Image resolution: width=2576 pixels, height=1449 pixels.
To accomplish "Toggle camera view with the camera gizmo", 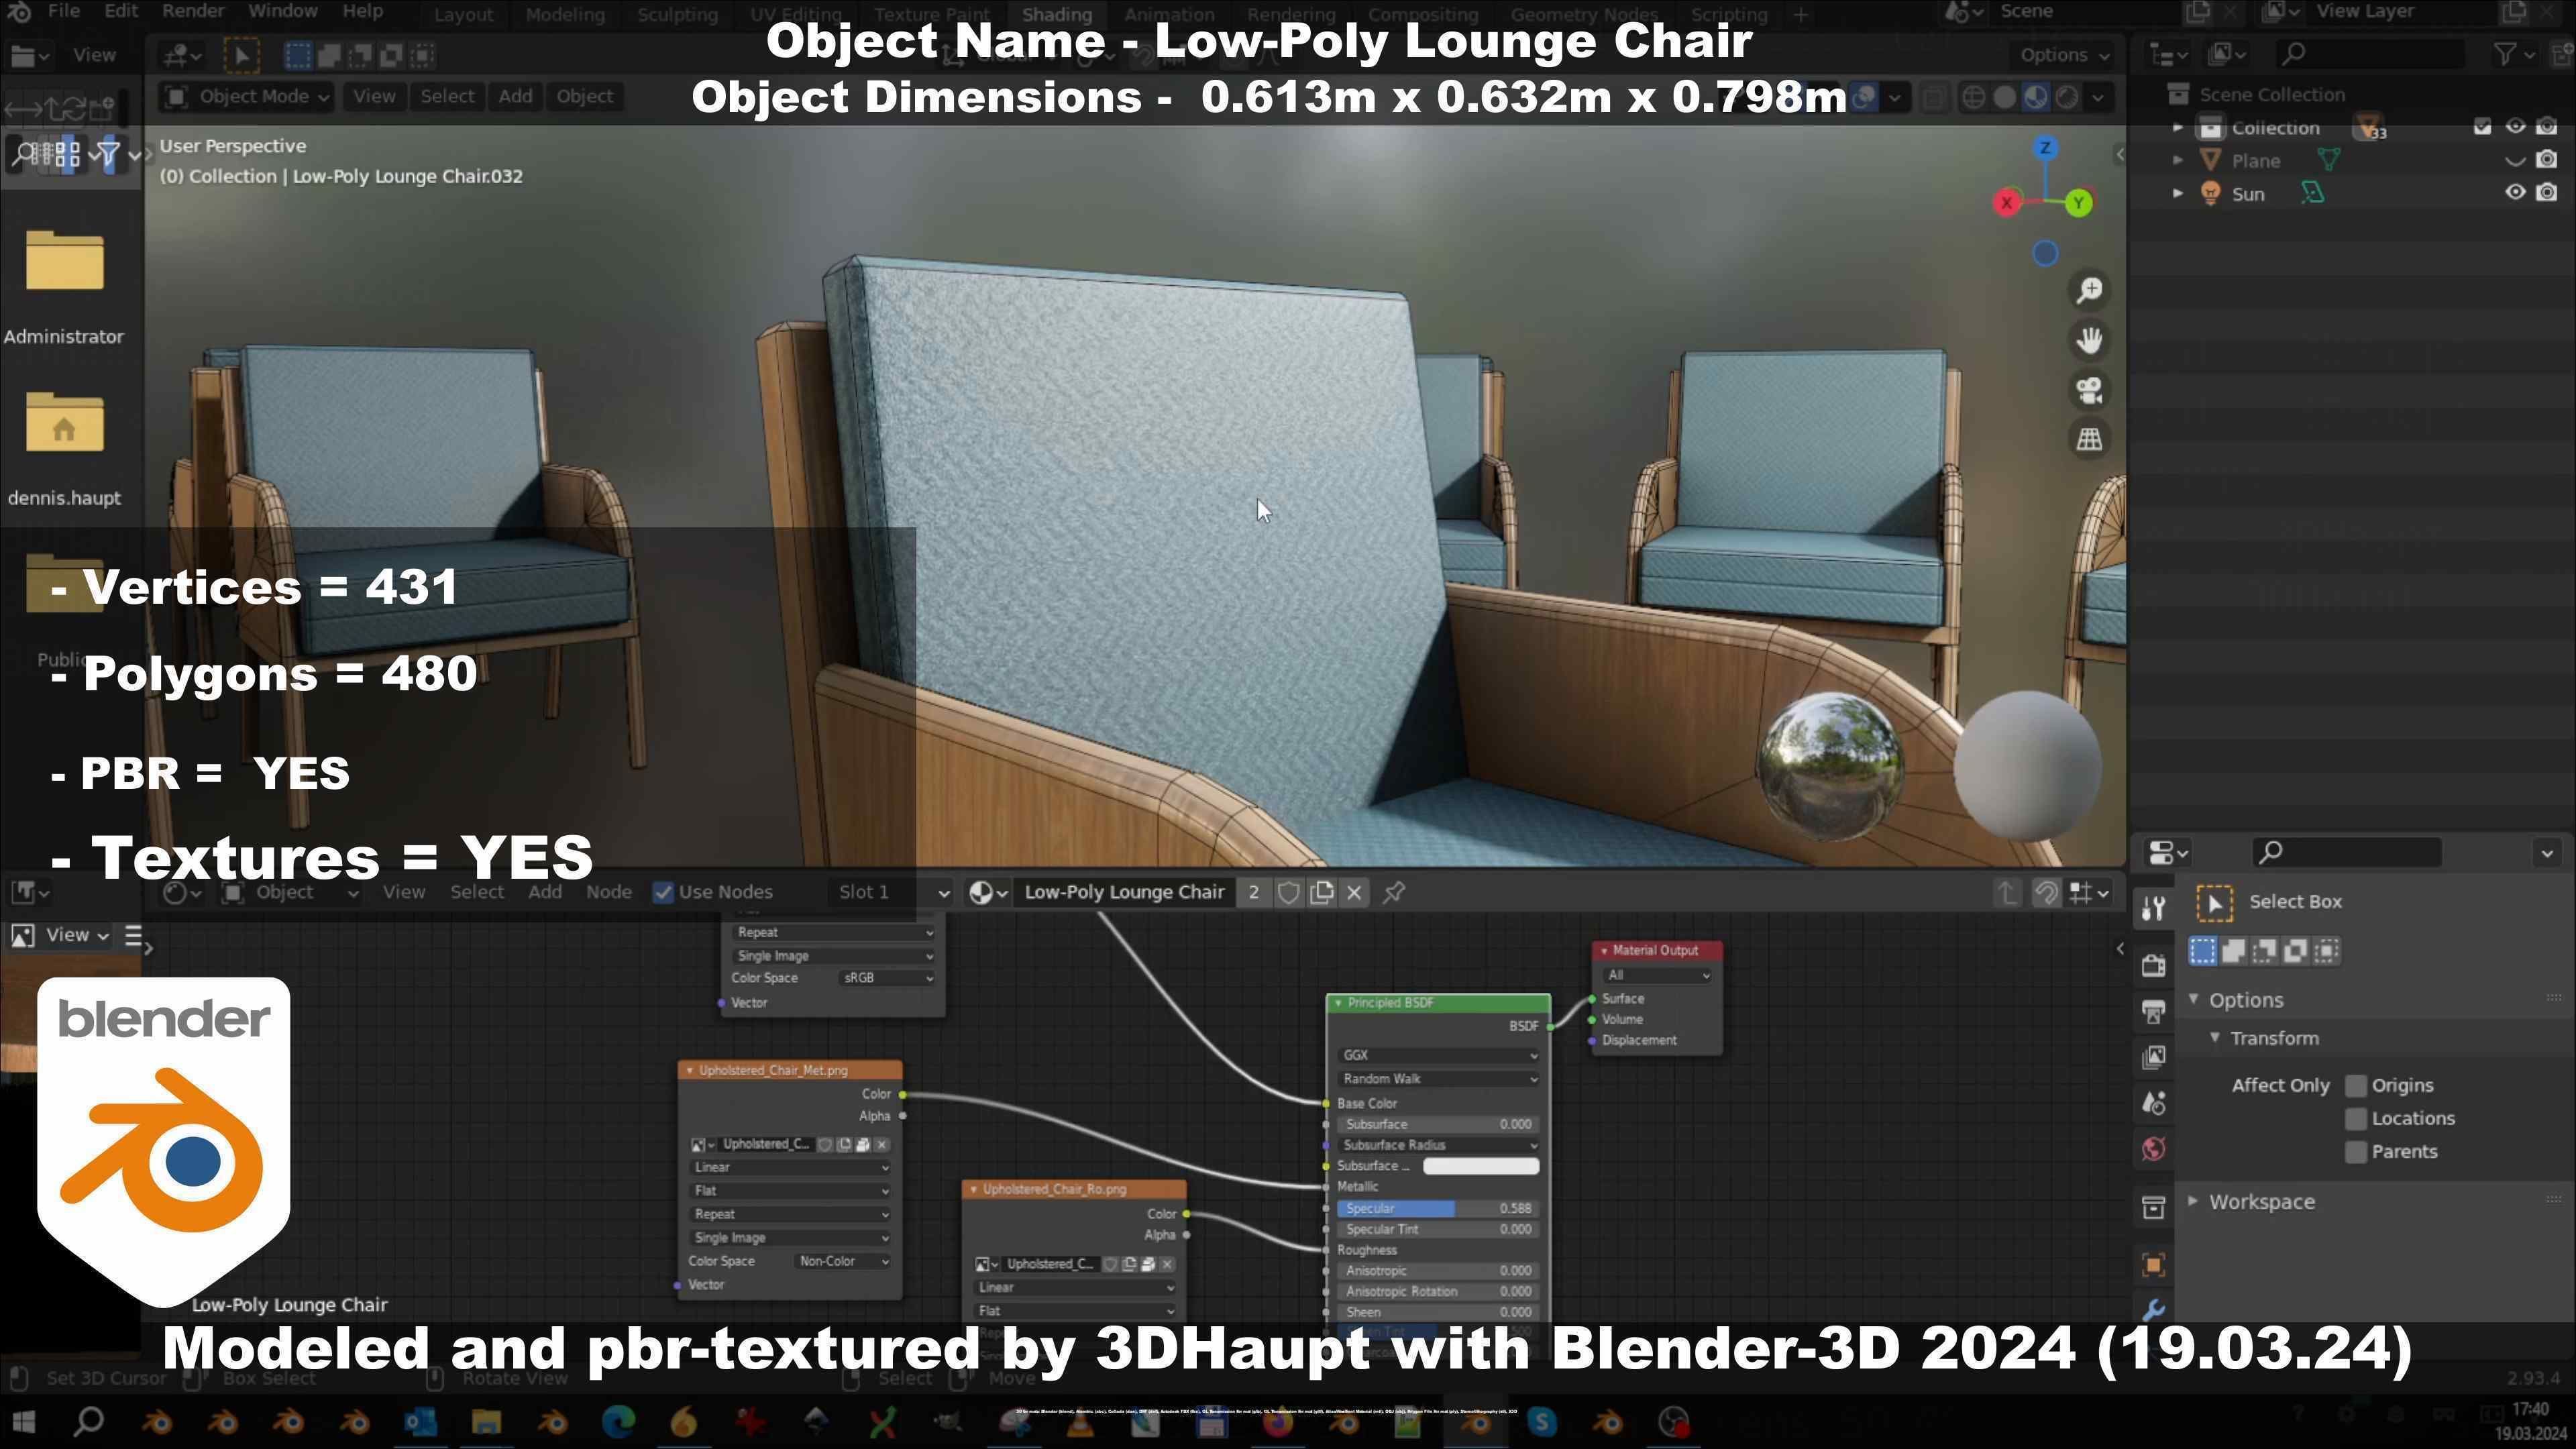I will [x=2089, y=390].
